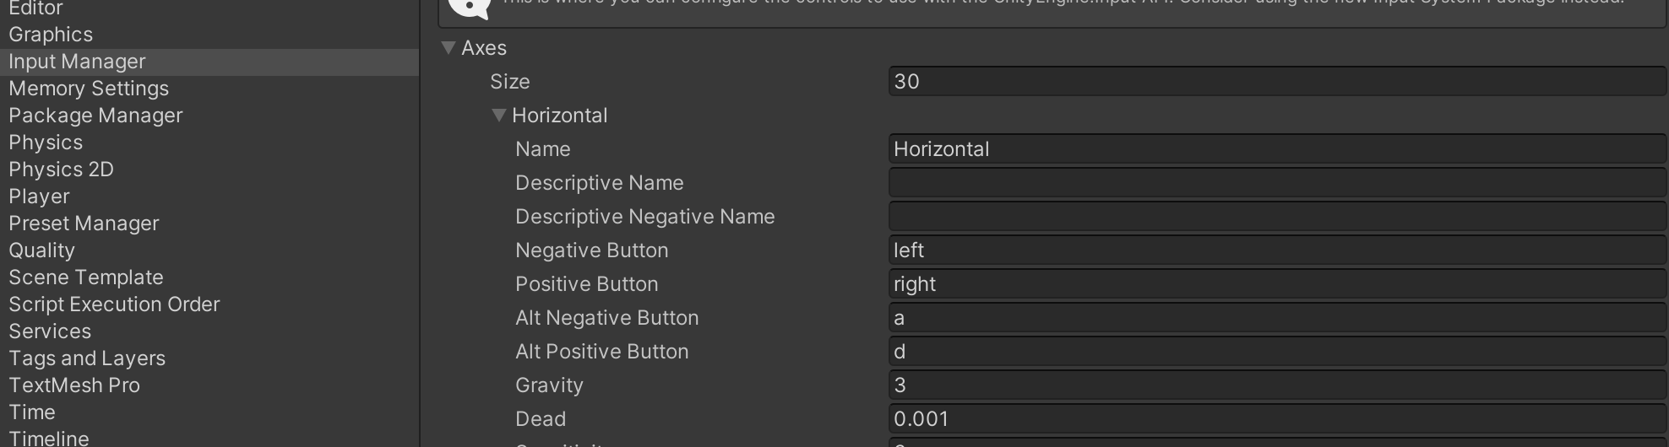Focus the Descriptive Name field

(1275, 183)
